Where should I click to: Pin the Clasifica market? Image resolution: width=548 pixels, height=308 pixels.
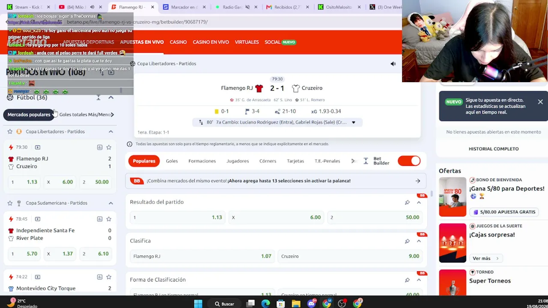pos(407,241)
